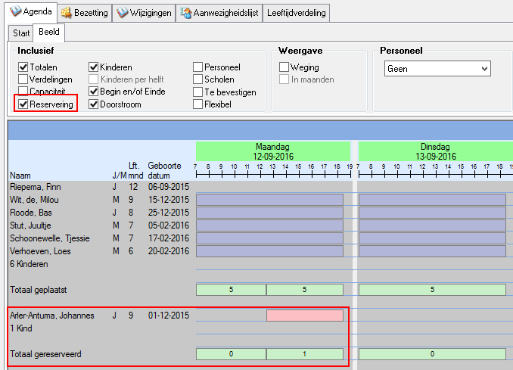Viewport: 513px width, 370px height.
Task: Select the Beeld sub-tab
Action: click(51, 33)
